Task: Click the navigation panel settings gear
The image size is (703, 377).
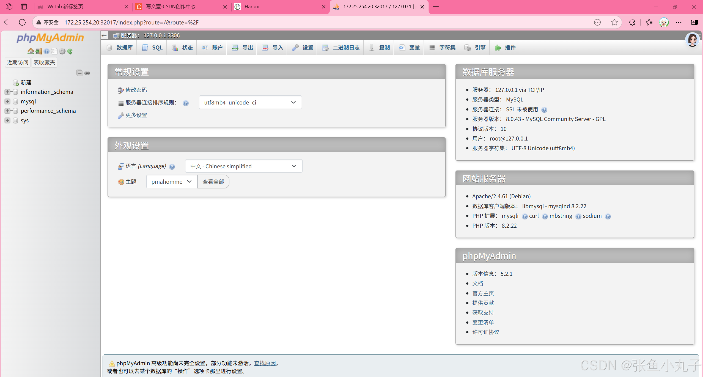Action: click(x=62, y=51)
